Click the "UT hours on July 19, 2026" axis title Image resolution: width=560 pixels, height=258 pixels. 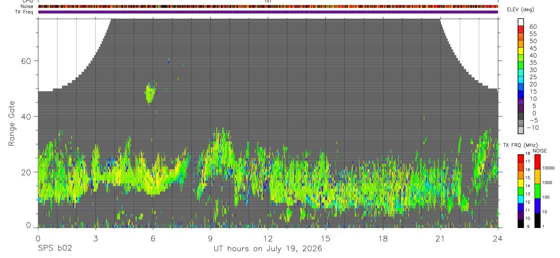268,249
